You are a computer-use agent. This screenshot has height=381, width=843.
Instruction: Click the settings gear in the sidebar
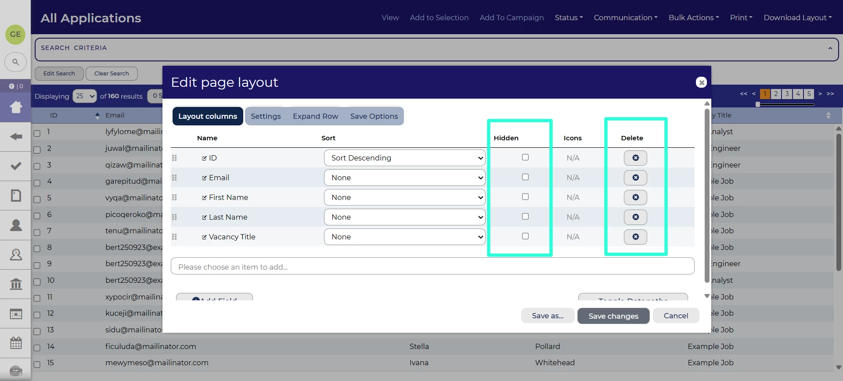[12, 86]
